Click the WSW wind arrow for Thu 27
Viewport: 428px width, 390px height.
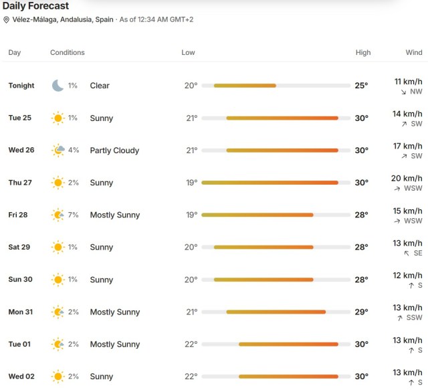[397, 189]
